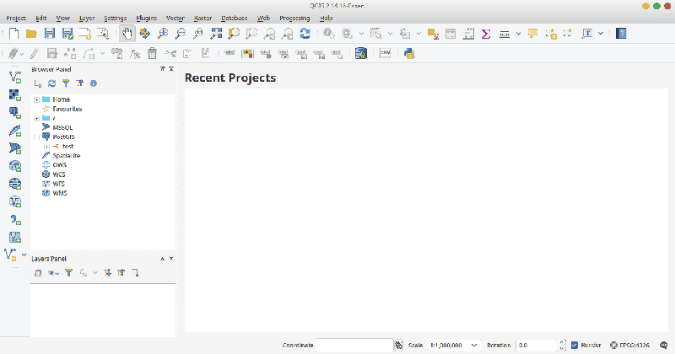Click the Coordinate input field
This screenshot has width=675, height=354.
click(x=354, y=345)
